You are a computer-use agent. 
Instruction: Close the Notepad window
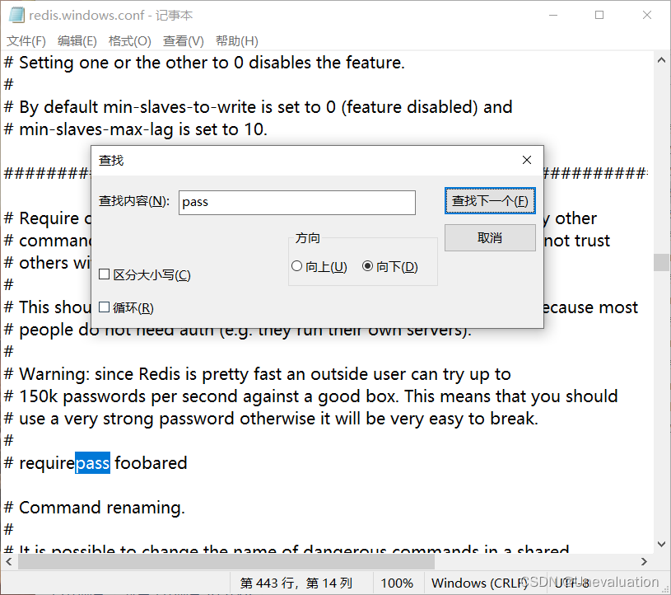[x=647, y=15]
